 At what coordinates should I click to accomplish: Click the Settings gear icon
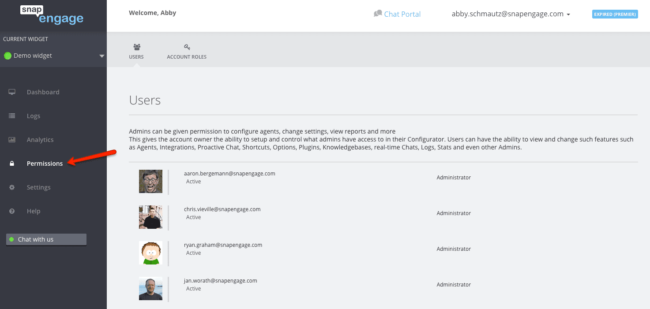[x=12, y=187]
